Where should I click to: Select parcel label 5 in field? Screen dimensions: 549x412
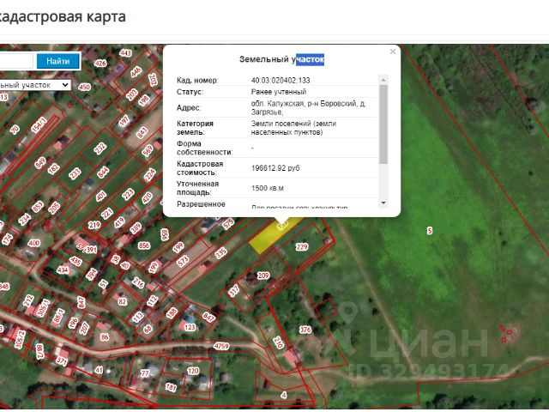point(429,231)
